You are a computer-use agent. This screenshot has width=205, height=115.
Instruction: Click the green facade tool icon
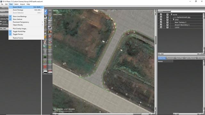tap(45, 47)
